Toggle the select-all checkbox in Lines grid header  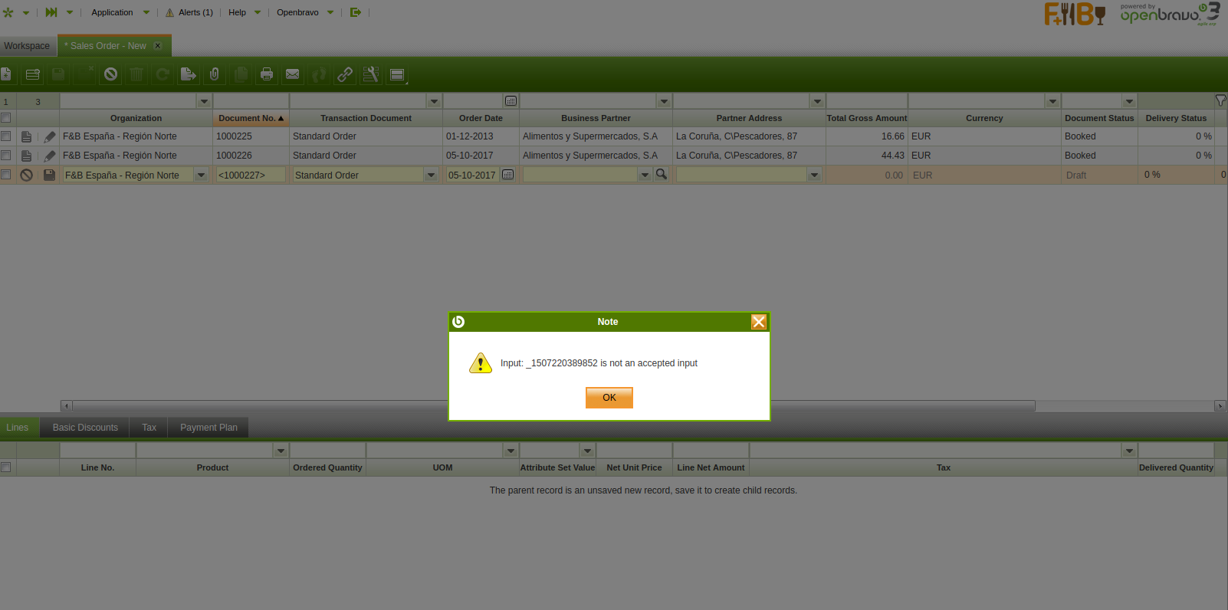6,467
